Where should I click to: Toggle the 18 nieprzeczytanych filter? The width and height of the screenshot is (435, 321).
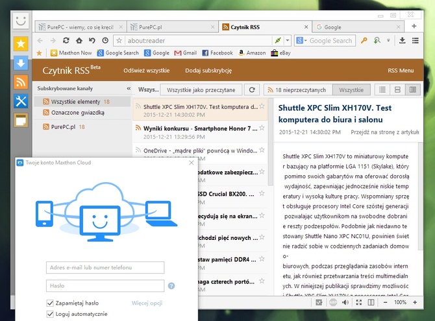click(298, 89)
